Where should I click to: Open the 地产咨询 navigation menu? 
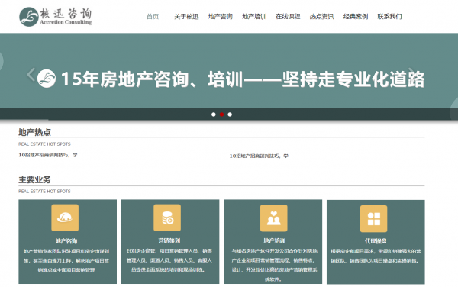[221, 16]
